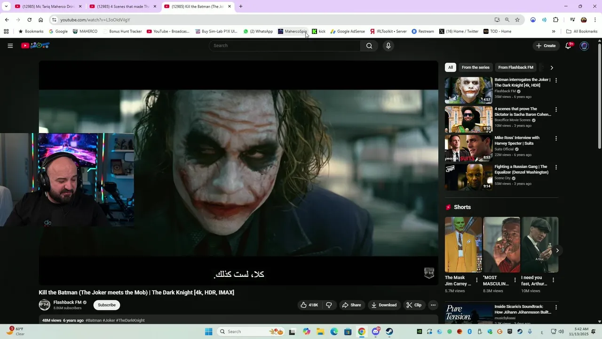
Task: Open the MOST MASCULINE short
Action: click(501, 245)
